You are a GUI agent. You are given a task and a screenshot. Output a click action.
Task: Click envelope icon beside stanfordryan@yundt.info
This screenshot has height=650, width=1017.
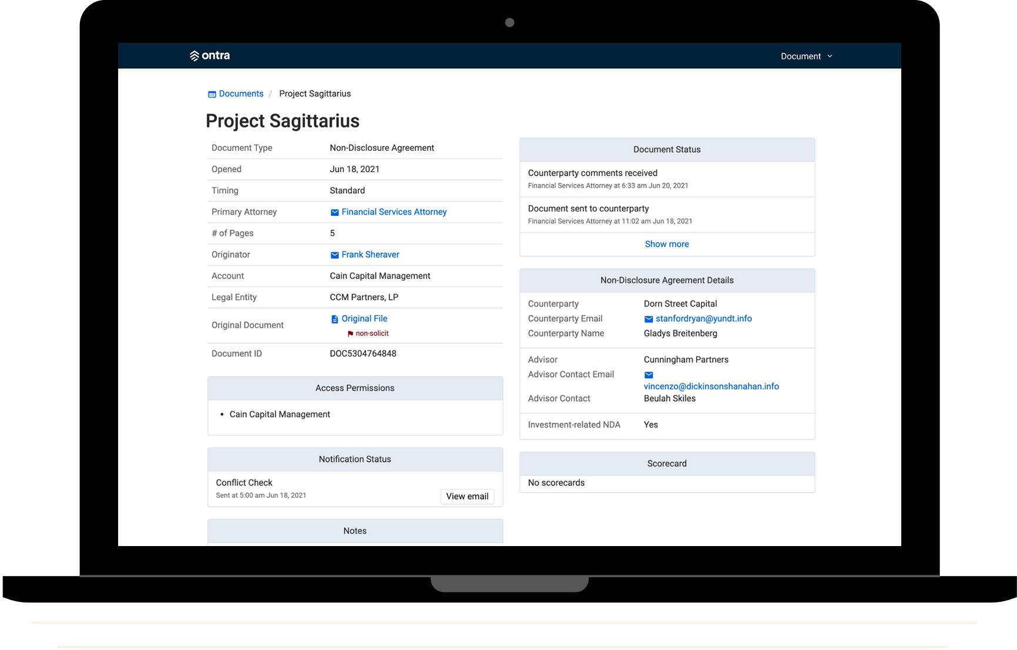point(649,319)
